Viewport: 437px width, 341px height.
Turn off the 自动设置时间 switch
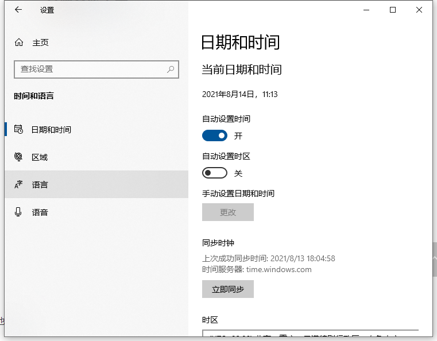[x=215, y=135]
